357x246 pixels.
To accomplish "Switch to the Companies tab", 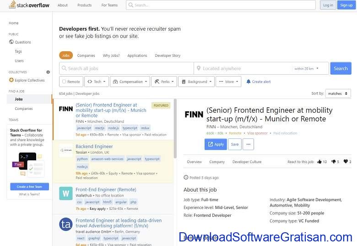I will click(86, 55).
